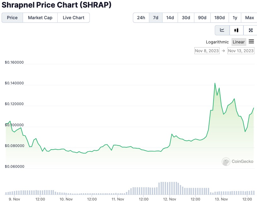The width and height of the screenshot is (257, 203).
Task: Switch to line chart view icon
Action: (x=222, y=30)
